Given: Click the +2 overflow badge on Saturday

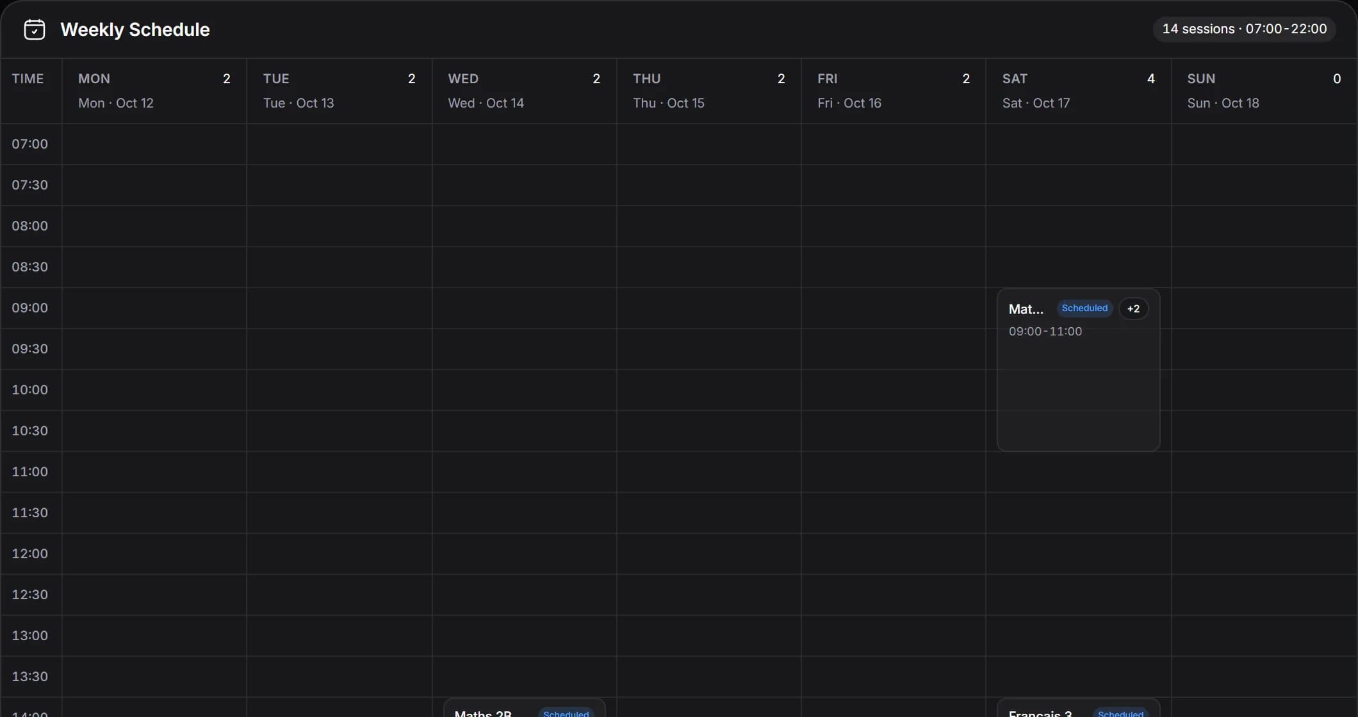Looking at the screenshot, I should (x=1133, y=309).
